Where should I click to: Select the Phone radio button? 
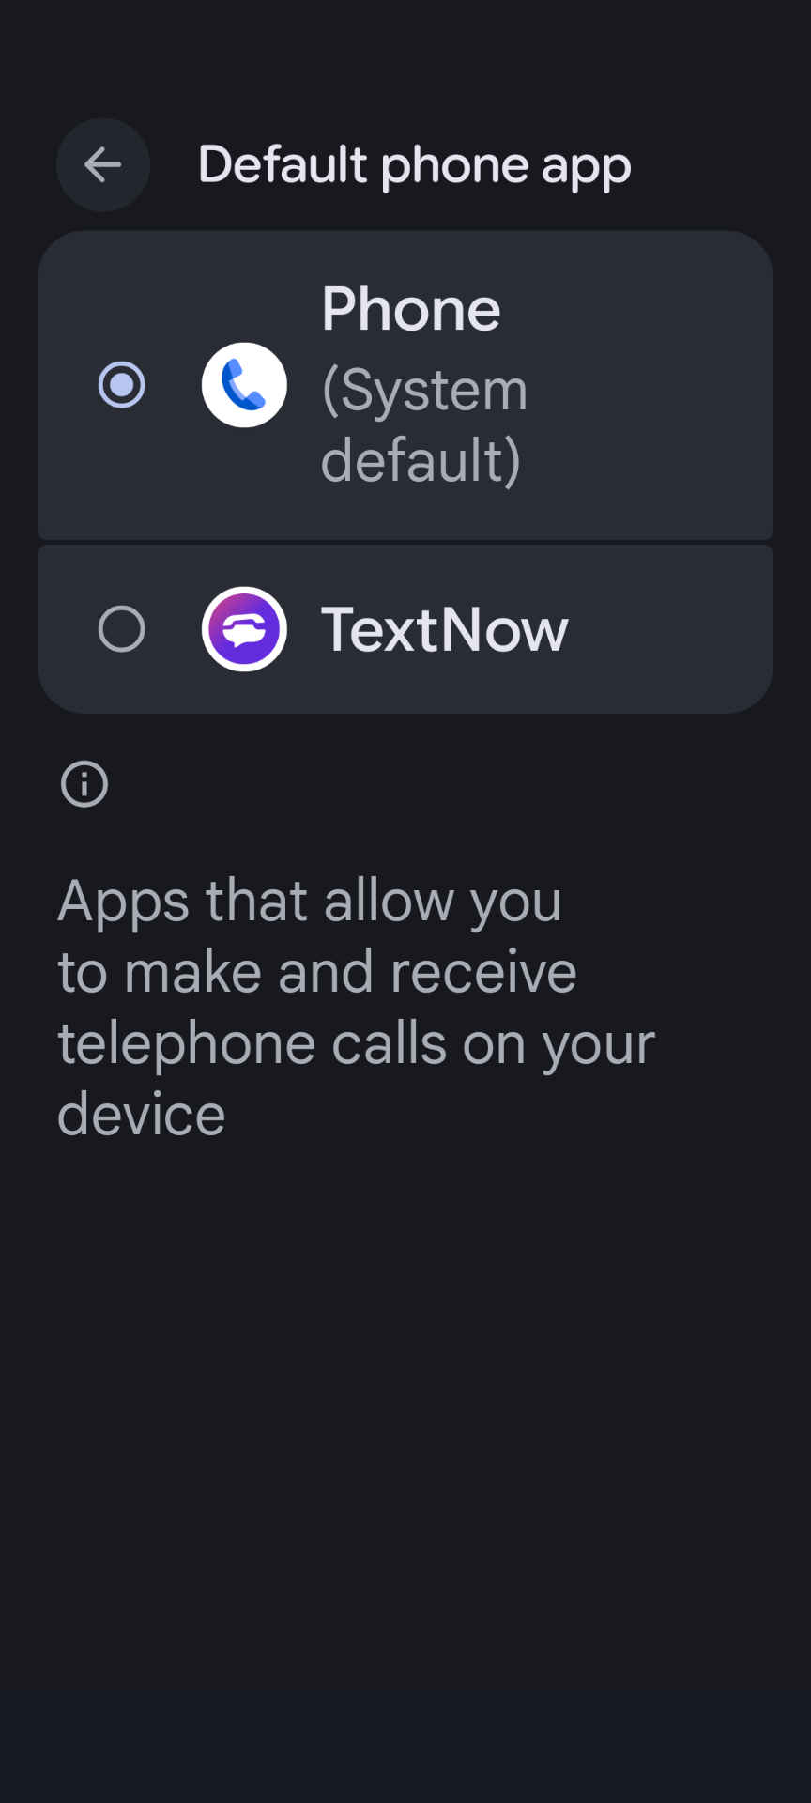point(122,385)
